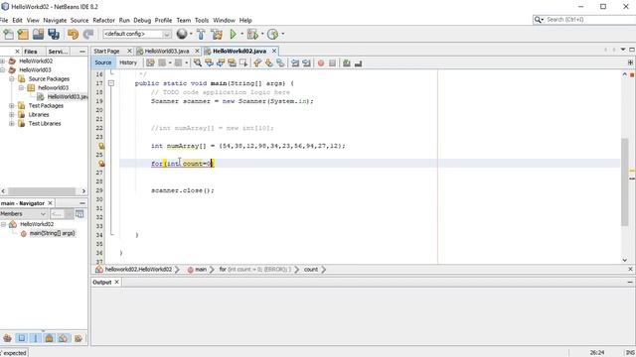636x357 pixels.
Task: Toggle Rectangular Selection in editor toolbar
Action: tap(243, 62)
